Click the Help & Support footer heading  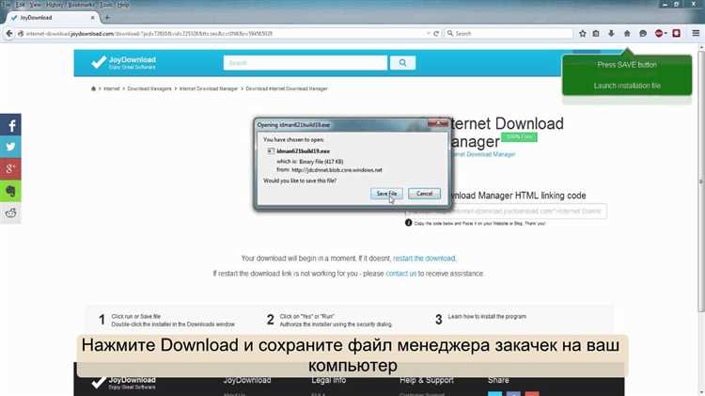[x=426, y=380]
